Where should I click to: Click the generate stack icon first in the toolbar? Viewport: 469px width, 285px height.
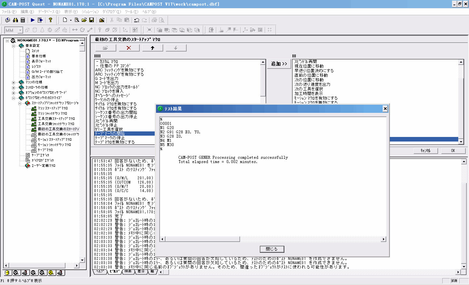point(8,20)
